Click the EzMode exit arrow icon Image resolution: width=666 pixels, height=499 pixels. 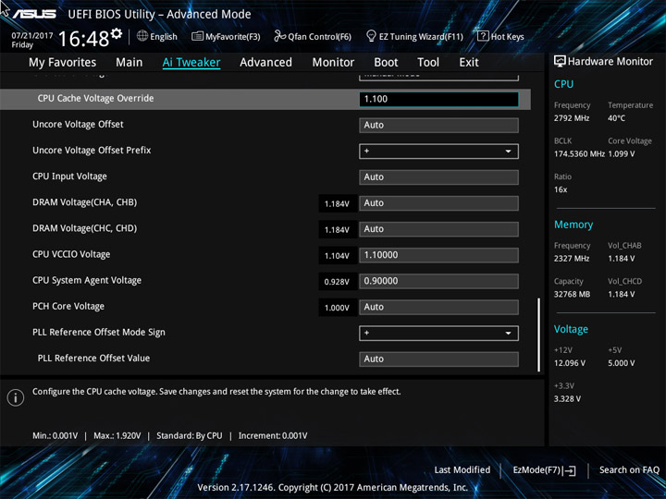(x=569, y=470)
